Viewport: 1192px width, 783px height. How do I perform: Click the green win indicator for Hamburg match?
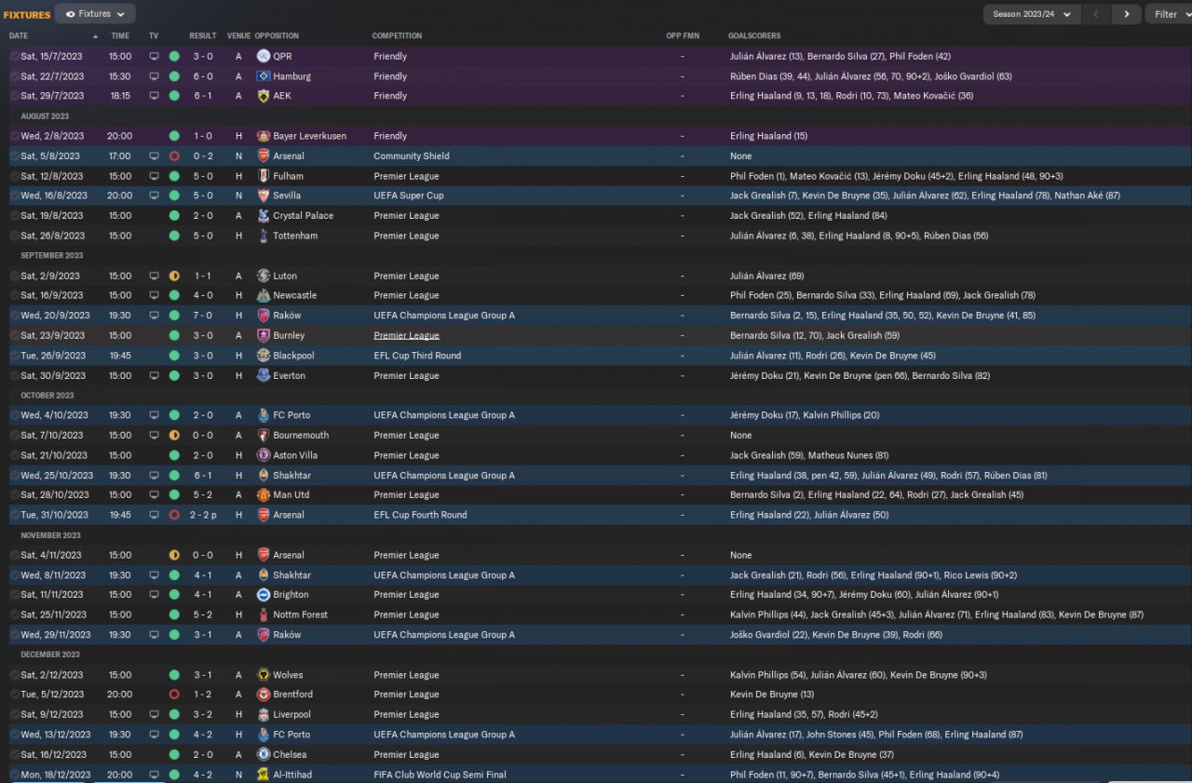(x=174, y=76)
